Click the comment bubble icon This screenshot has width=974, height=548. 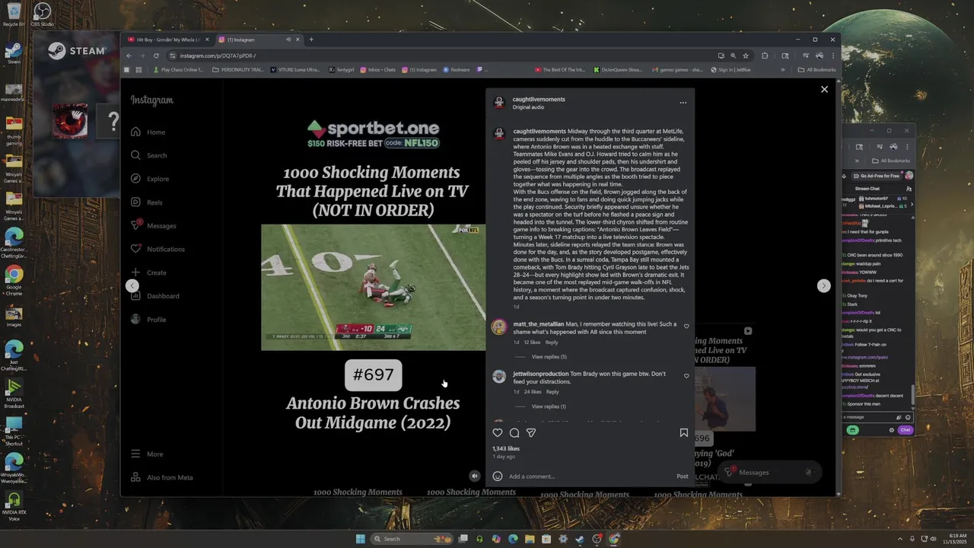(x=514, y=432)
